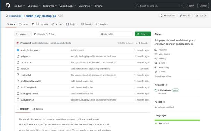The height and width of the screenshot is (131, 211).
Task: Click the Commits history clock icon
Action: click(x=137, y=43)
